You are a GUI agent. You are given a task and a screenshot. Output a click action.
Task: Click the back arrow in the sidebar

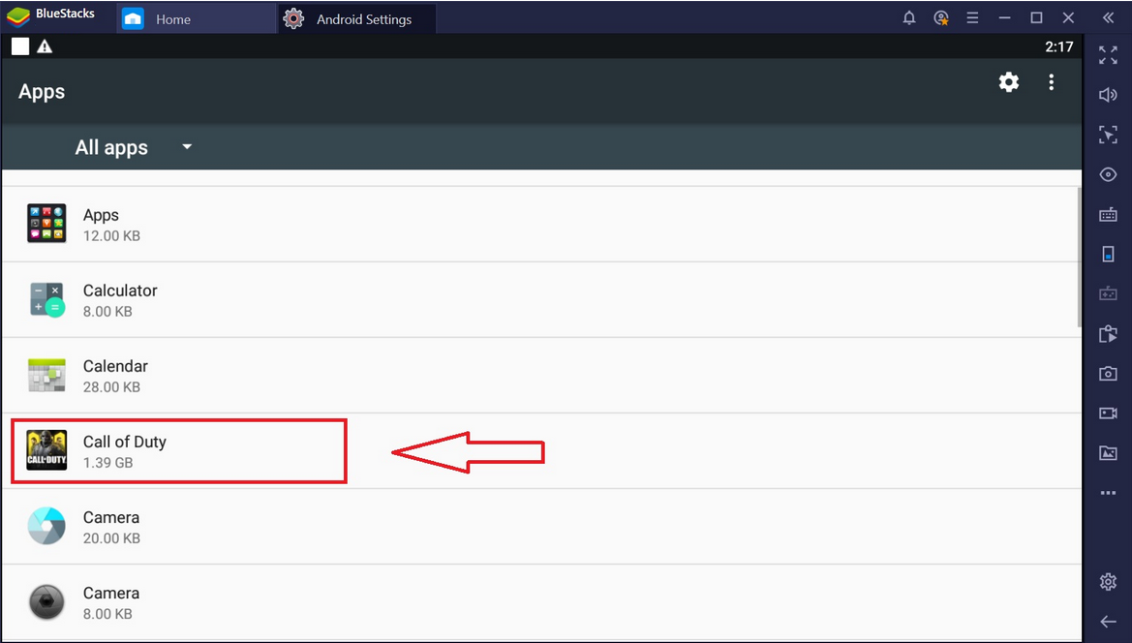(x=1108, y=622)
